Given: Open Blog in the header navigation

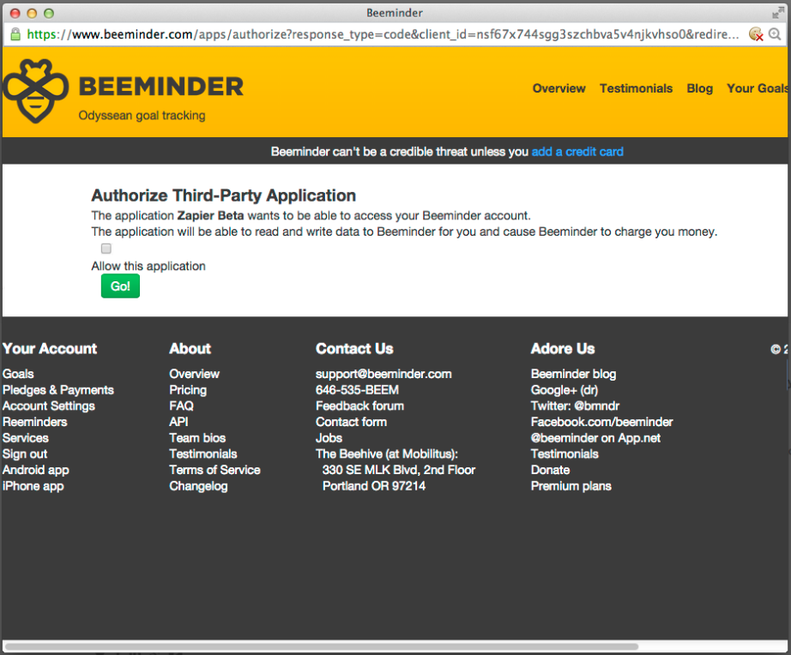Looking at the screenshot, I should [700, 88].
